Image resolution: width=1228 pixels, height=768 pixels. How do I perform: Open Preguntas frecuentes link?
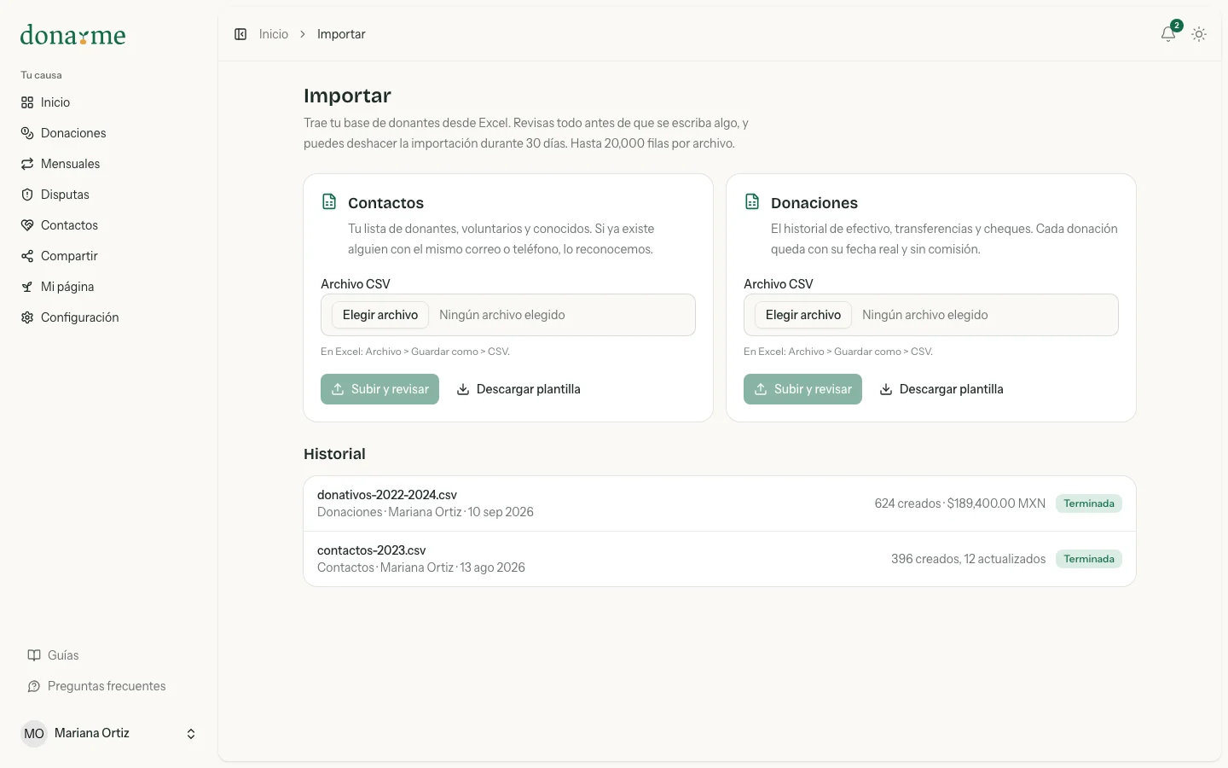[108, 686]
